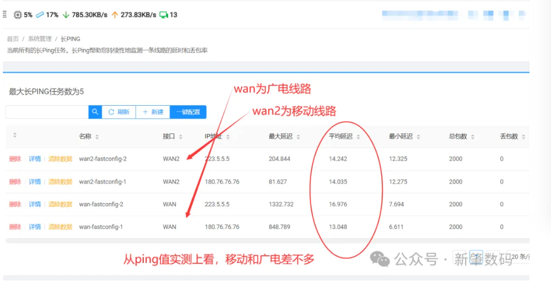Click minimum delay value 6.611
Screen dimensions: 551x285
(396, 227)
